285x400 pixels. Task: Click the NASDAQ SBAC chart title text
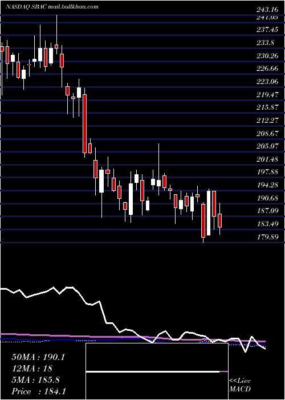pos(52,7)
